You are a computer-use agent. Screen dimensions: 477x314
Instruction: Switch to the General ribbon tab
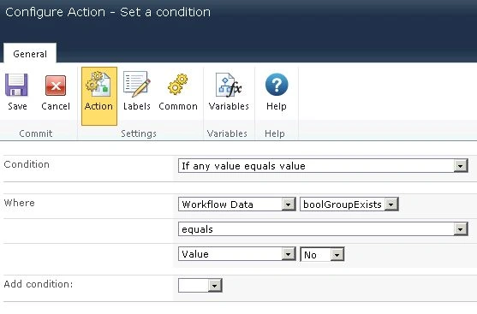pos(30,54)
